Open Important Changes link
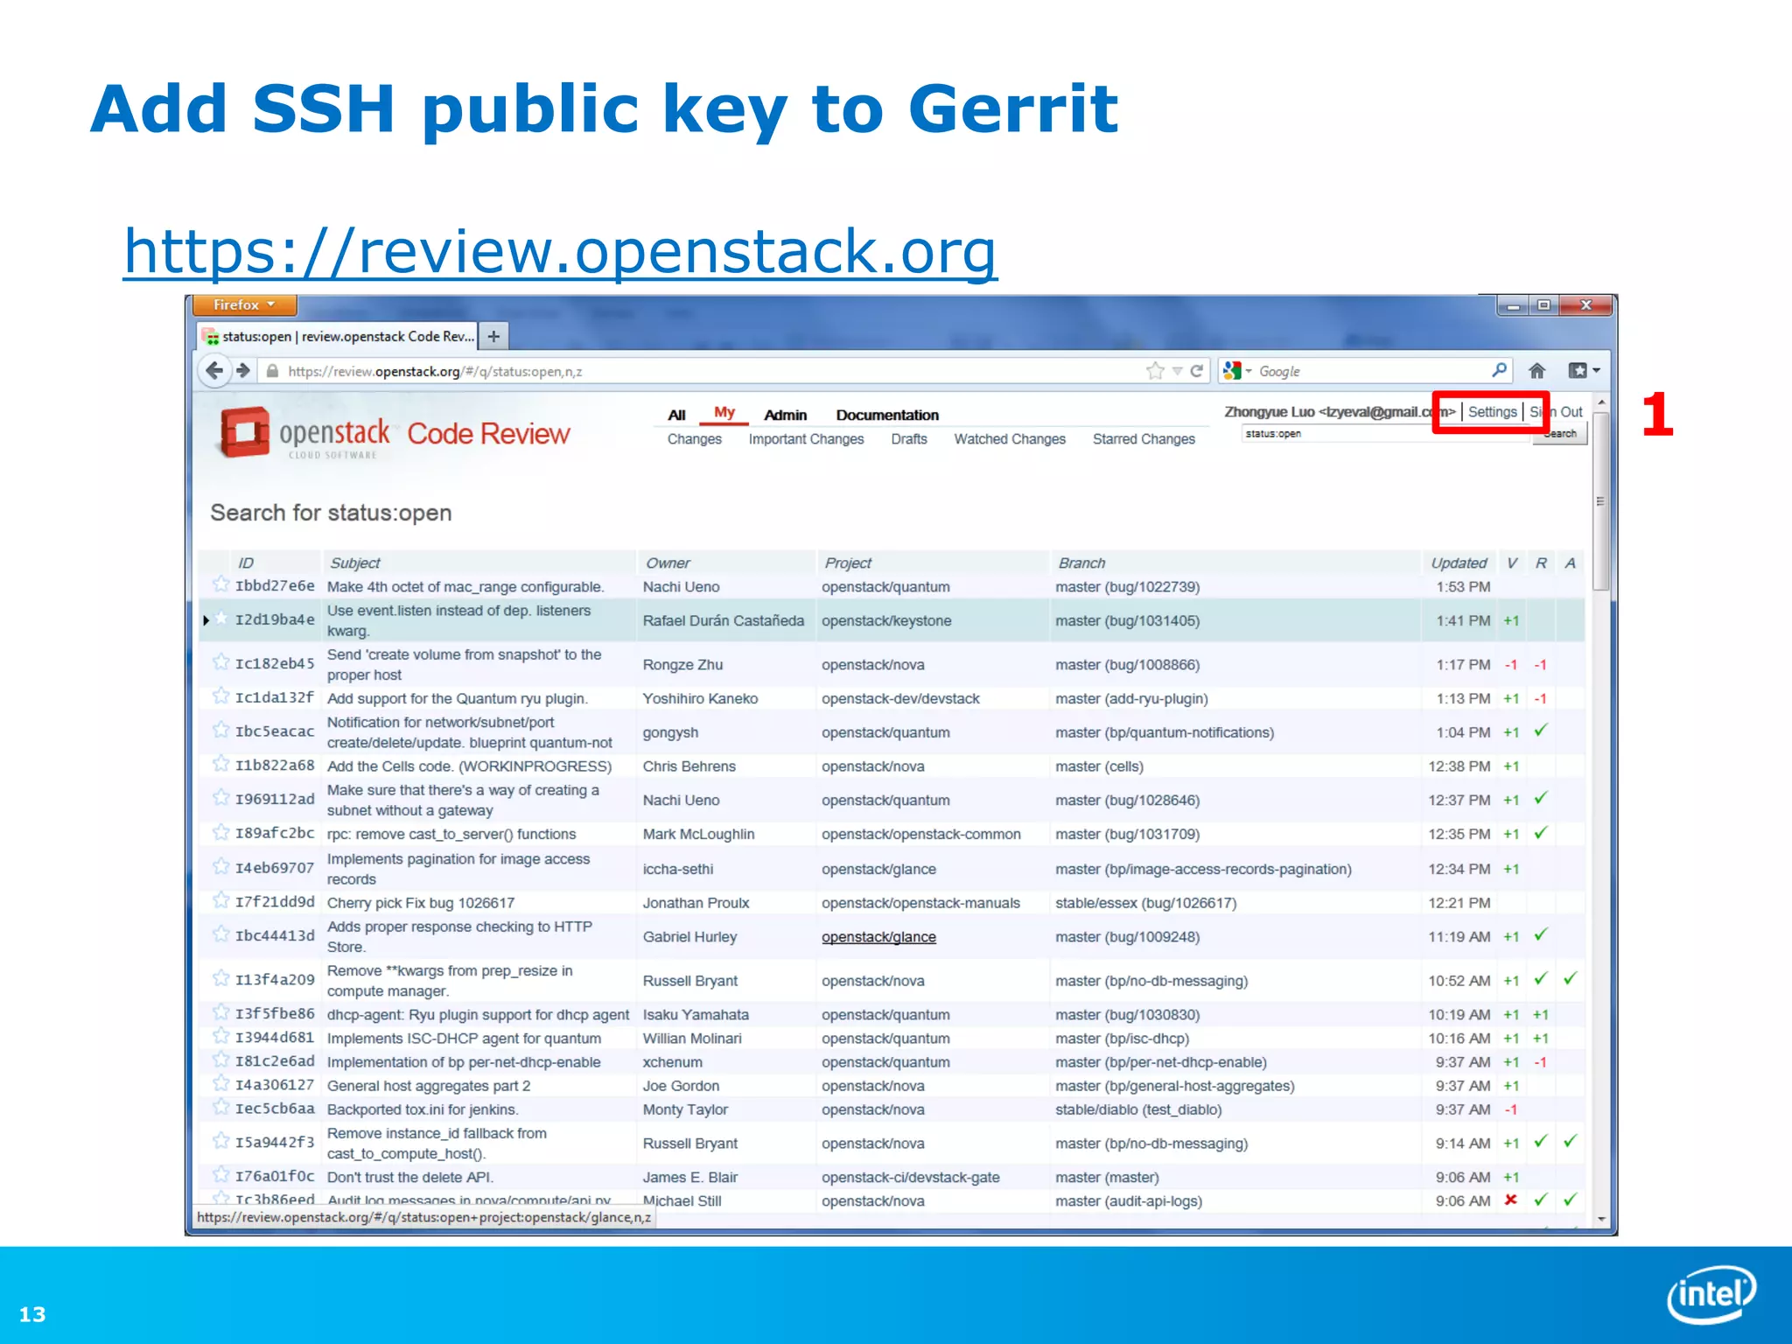This screenshot has width=1792, height=1344. pos(806,439)
